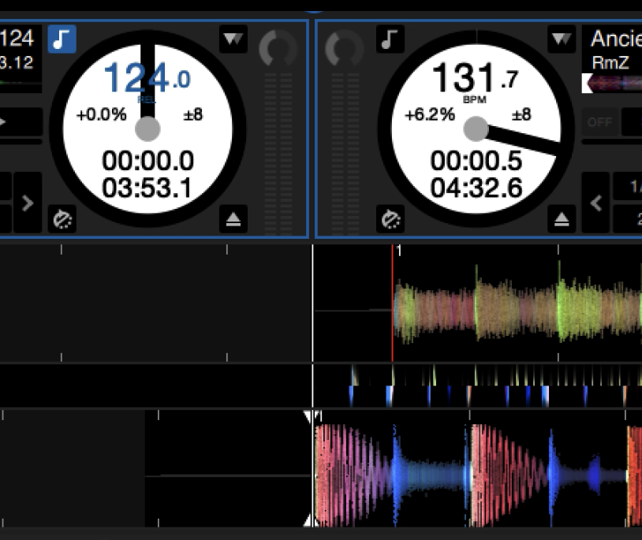Click the left arrow chevron beside right deck

pos(596,203)
